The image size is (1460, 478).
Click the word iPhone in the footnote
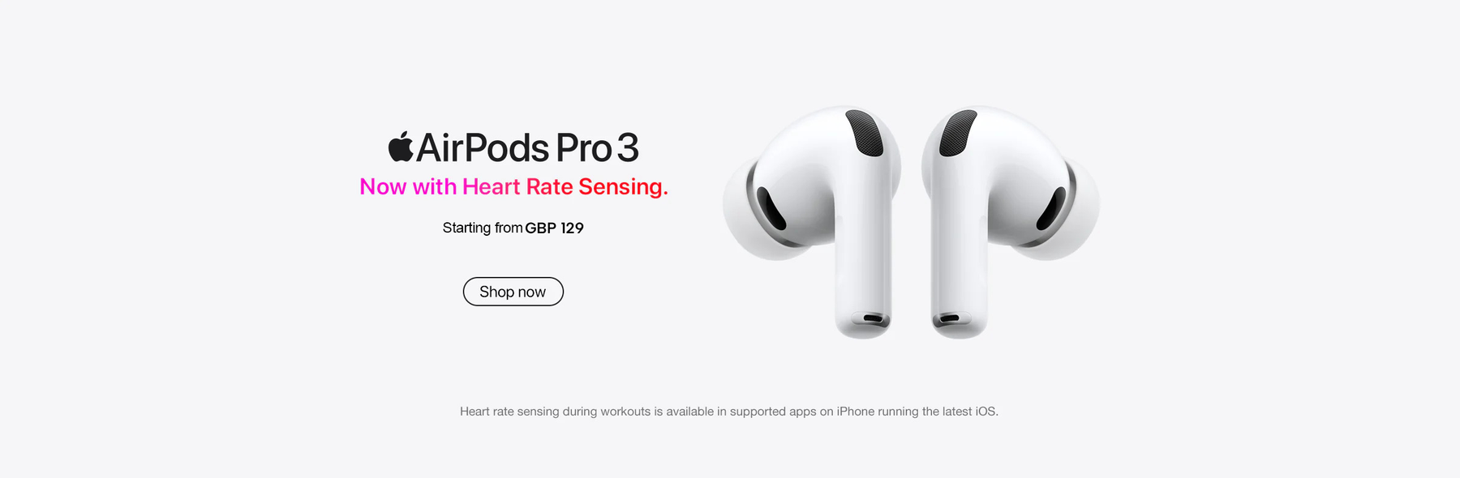(856, 412)
